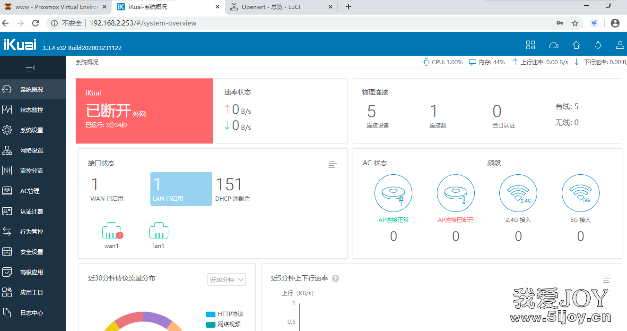Screen dimensions: 627x331
Task: Switch to the Openwrt LuCI browser tab
Action: 281,7
